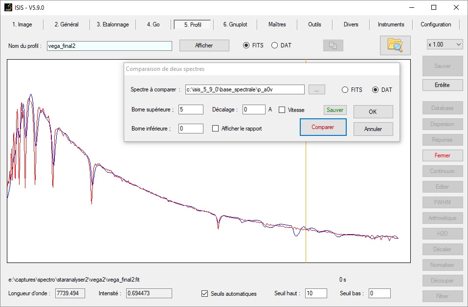Click the FWHM button
This screenshot has width=468, height=307.
[x=443, y=202]
